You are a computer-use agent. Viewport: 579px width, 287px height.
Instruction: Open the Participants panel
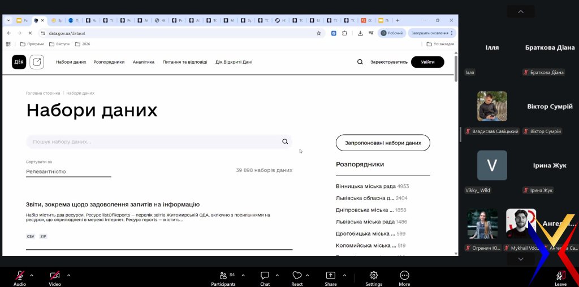223,276
